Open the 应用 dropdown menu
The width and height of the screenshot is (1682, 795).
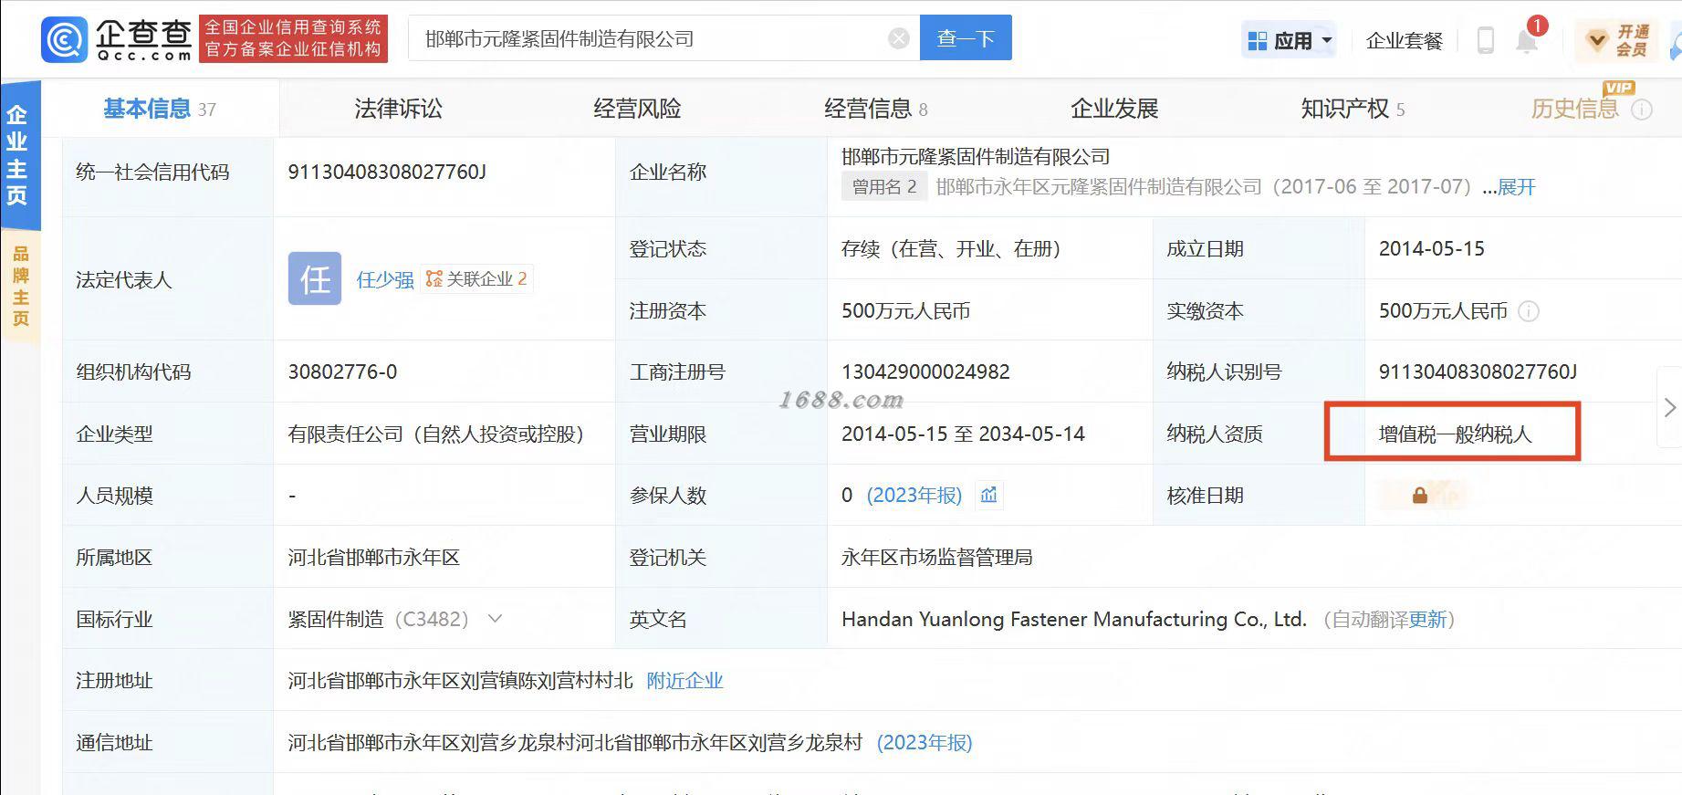pyautogui.click(x=1290, y=40)
